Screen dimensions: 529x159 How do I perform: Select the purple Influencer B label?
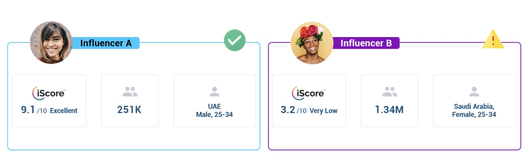(366, 43)
